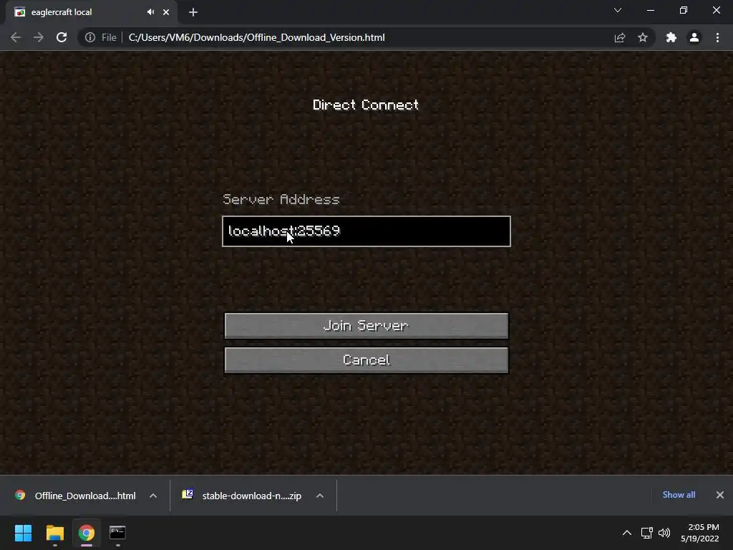Viewport: 733px width, 550px height.
Task: Show all downloads
Action: pyautogui.click(x=679, y=495)
